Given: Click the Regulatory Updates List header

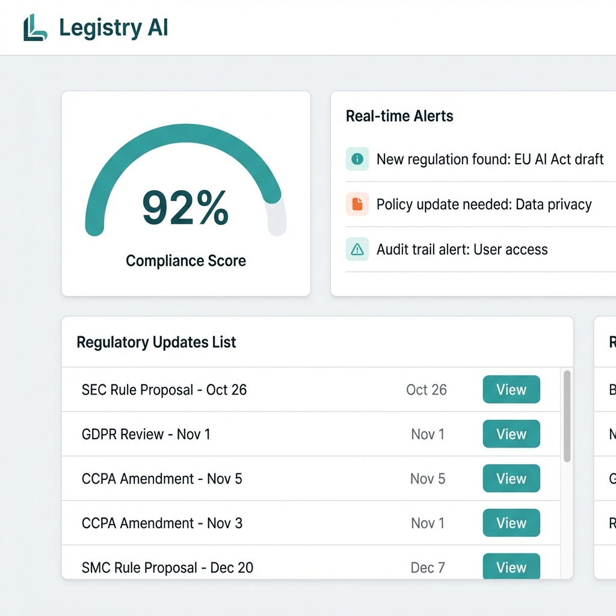Looking at the screenshot, I should 156,342.
